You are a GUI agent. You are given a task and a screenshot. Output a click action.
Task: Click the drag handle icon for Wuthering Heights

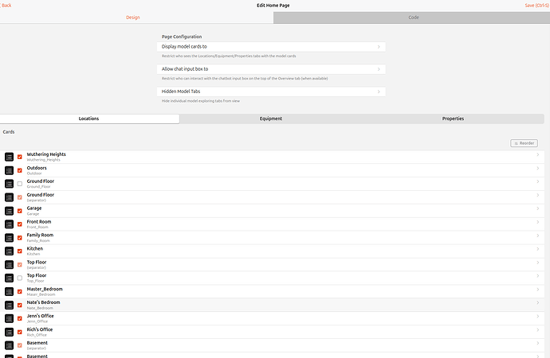click(x=9, y=157)
